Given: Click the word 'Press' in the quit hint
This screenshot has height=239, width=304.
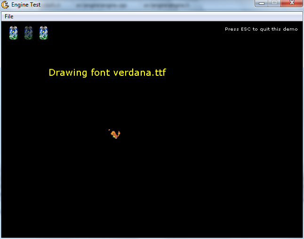Looking at the screenshot, I should point(232,29).
